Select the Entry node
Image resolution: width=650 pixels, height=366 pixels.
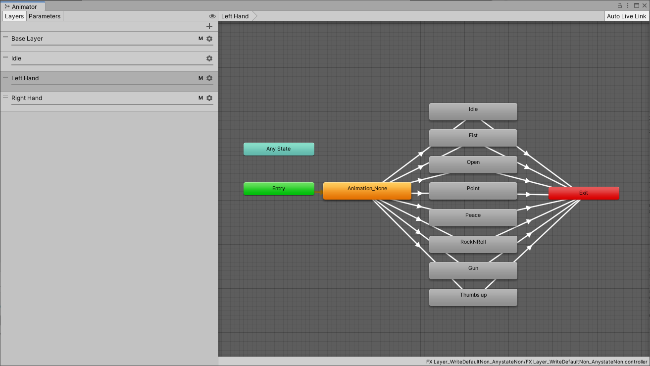279,189
